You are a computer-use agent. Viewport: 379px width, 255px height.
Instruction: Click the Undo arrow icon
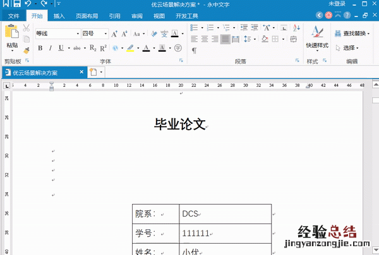[x=28, y=4]
